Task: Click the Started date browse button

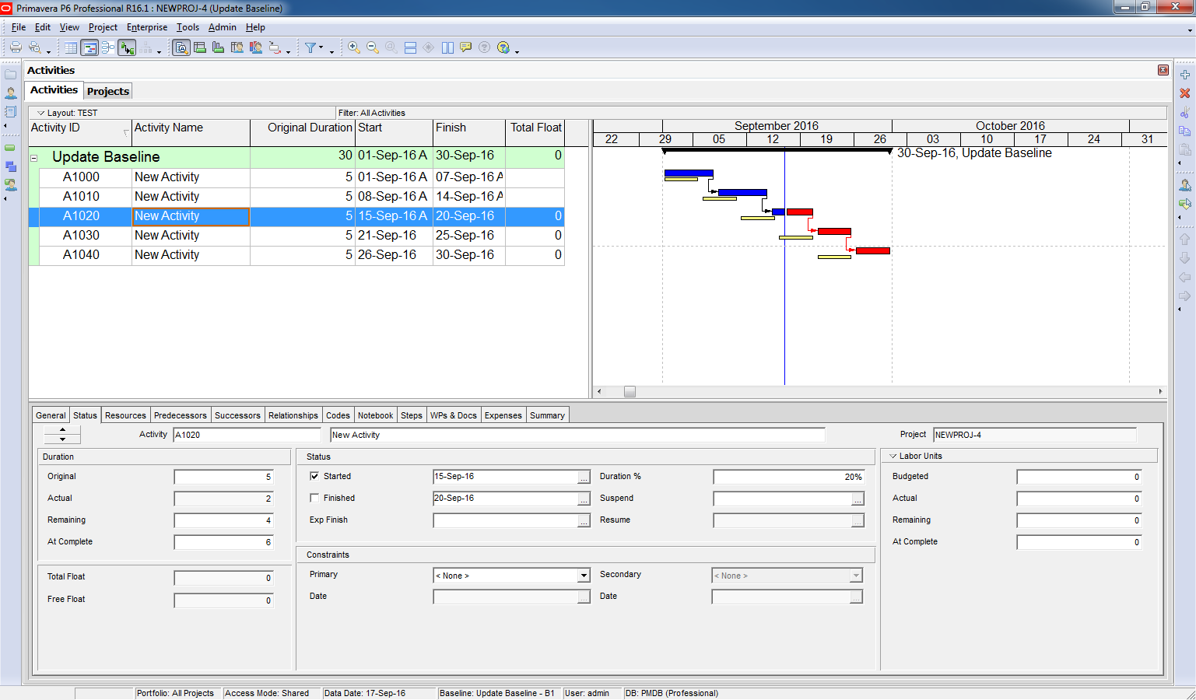Action: click(x=584, y=477)
